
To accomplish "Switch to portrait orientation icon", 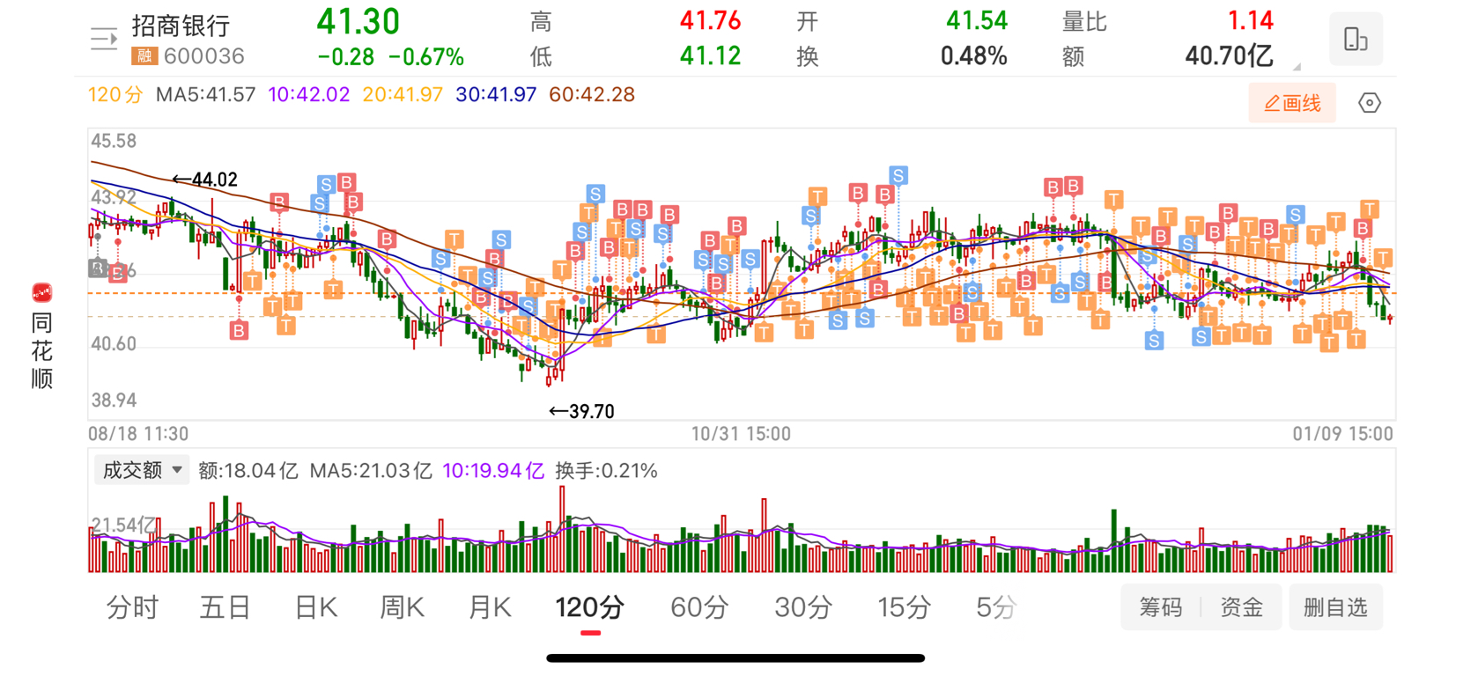I will click(1356, 39).
